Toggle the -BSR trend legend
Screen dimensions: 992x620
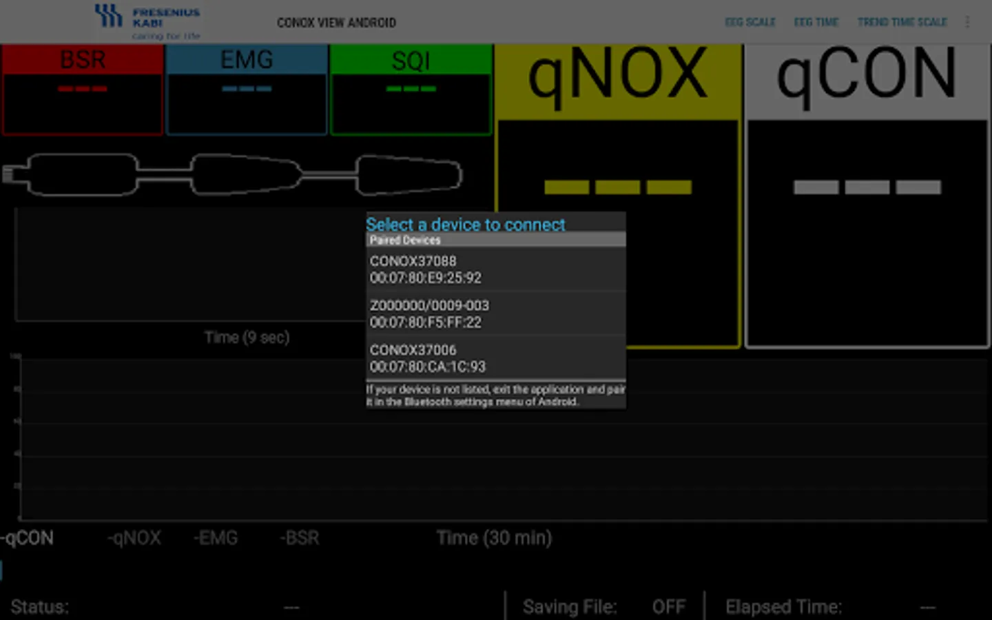[300, 538]
